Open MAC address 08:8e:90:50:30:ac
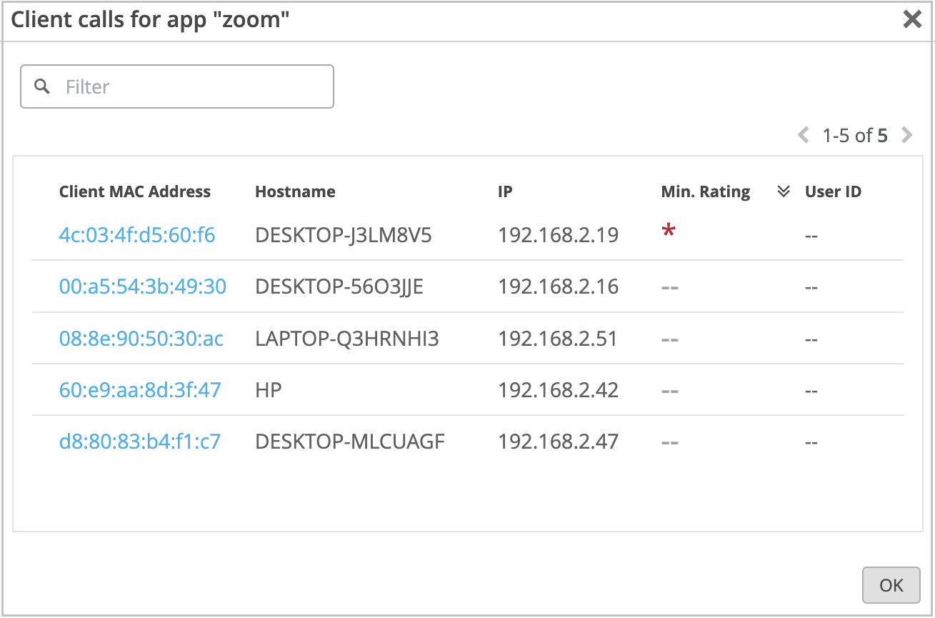The width and height of the screenshot is (935, 618). click(141, 338)
